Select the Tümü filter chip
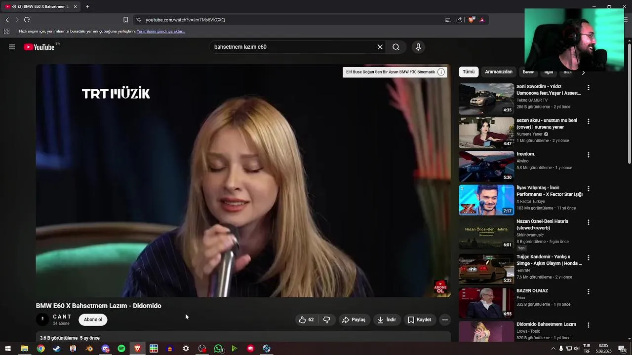 pos(469,72)
